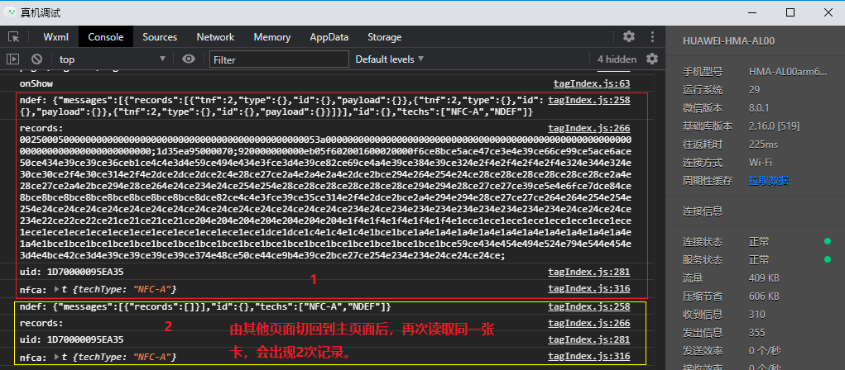
Task: Click the WeChat DevTools logo in title bar
Action: point(10,12)
